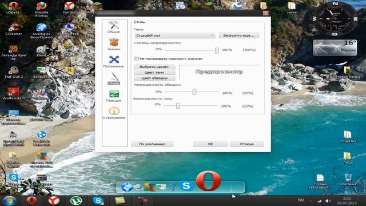Open the Лицо desktop folder
The height and width of the screenshot is (206, 366).
[348, 158]
